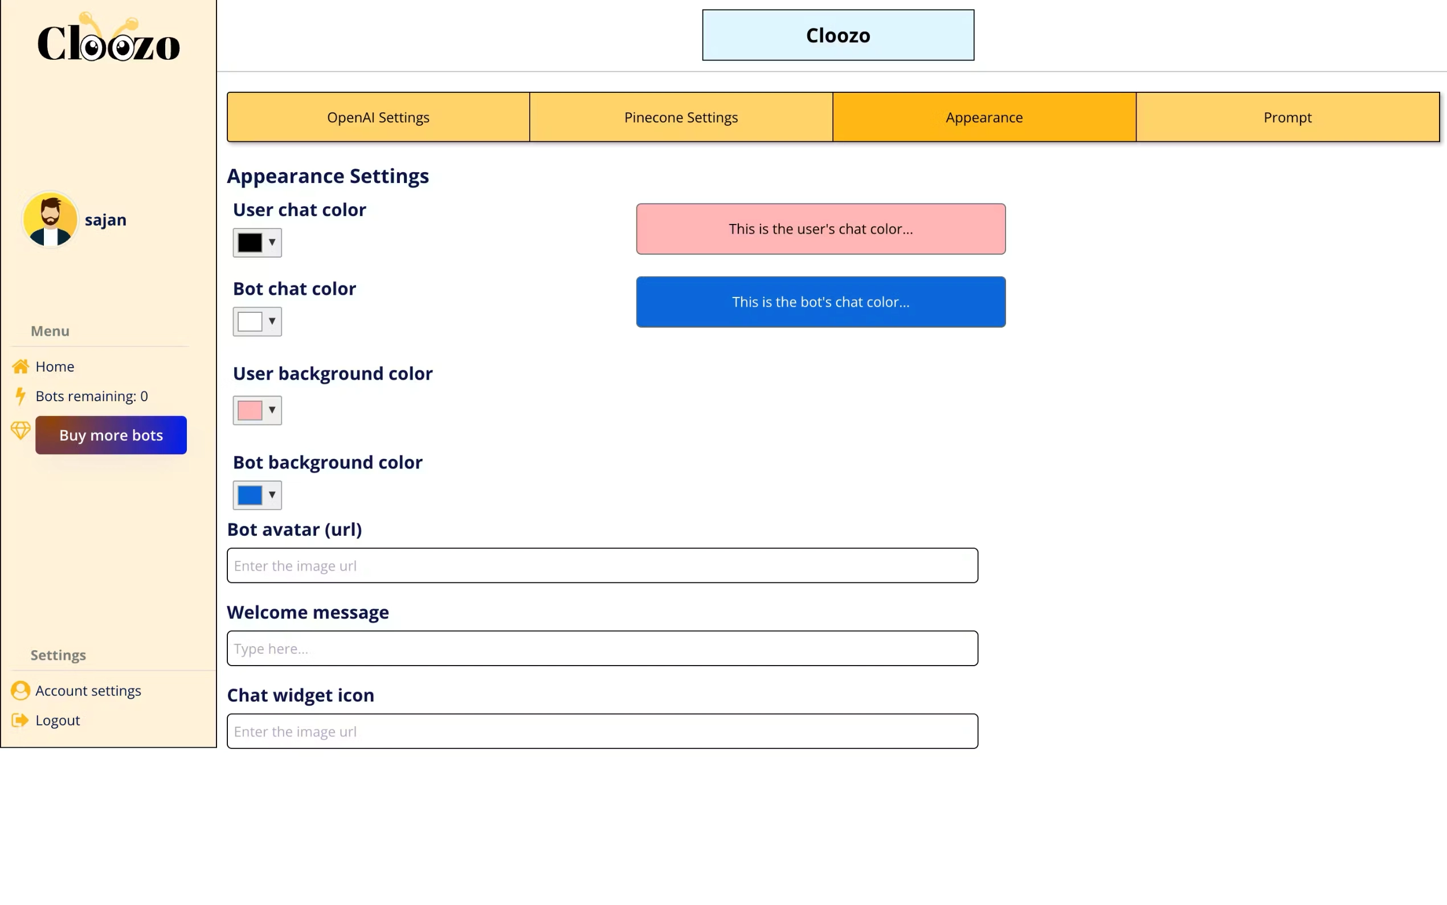Click the sajan user avatar
Screen dimensions: 1447x905
click(x=50, y=219)
